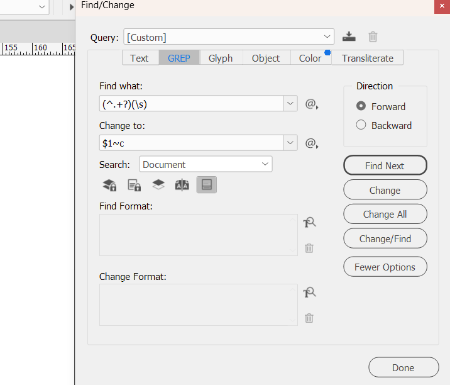Toggle Include Footnotes icon

tap(207, 184)
